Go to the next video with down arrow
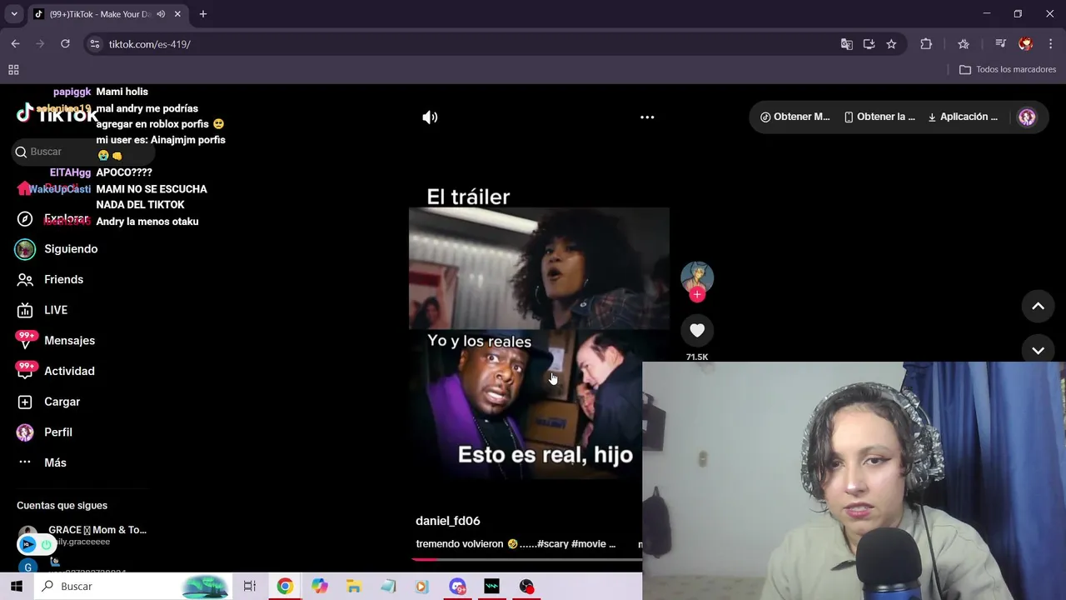1066x600 pixels. (1038, 351)
